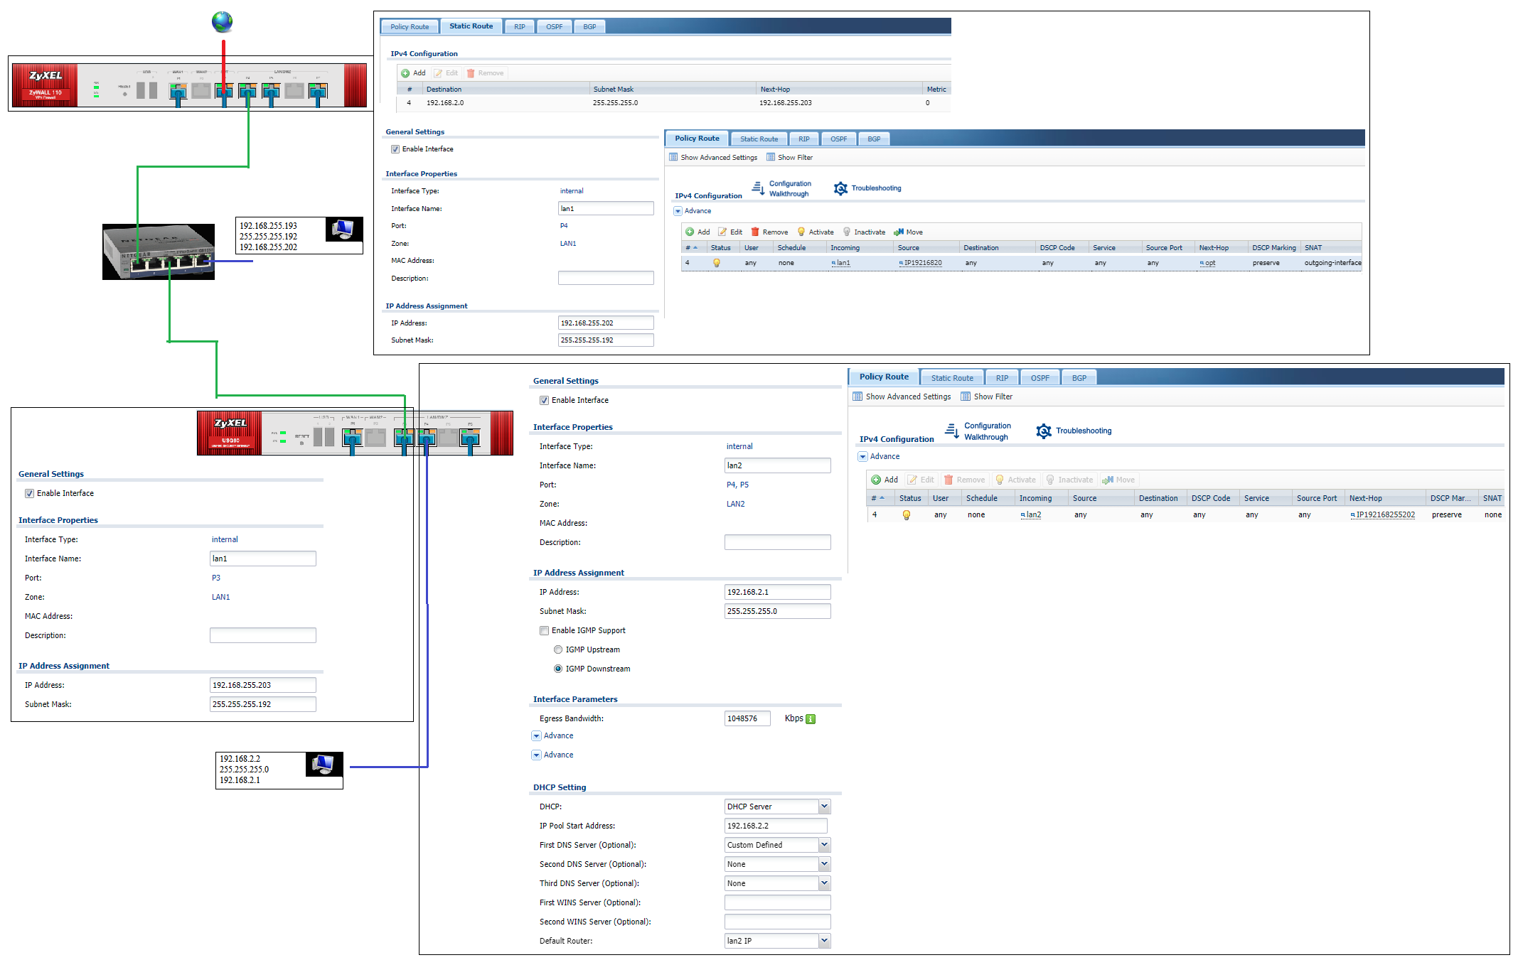1523x960 pixels.
Task: Open the Troubleshooting gear icon
Action: (840, 188)
